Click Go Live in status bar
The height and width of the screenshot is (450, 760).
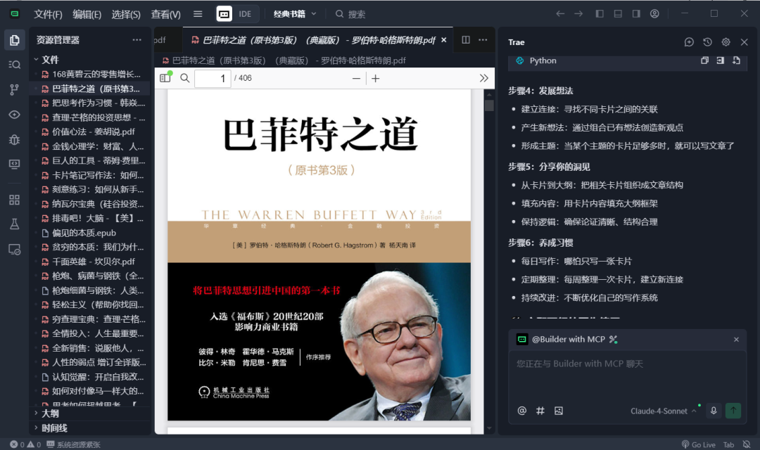(x=699, y=444)
